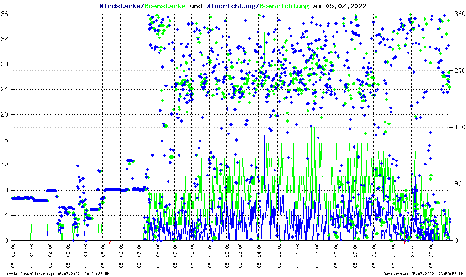Click the '20' label on the left axis
Screen dimensions: 466x277
click(5, 115)
